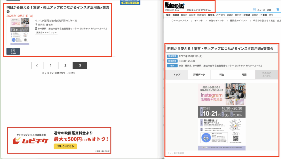Open the 静岡県のイベント breadcrumb link
This screenshot has width=281, height=159.
tap(238, 21)
